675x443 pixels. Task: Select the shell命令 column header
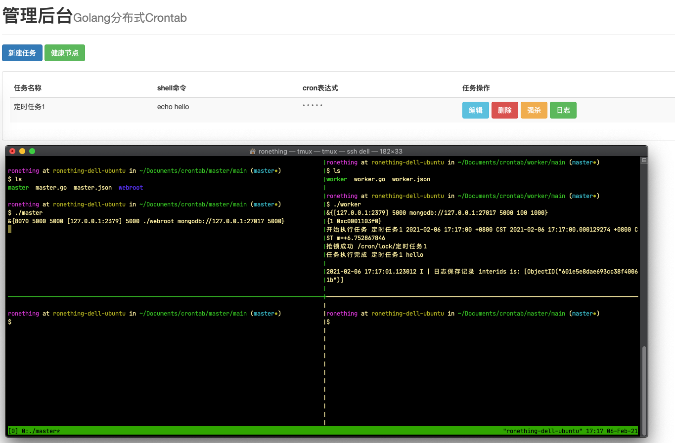click(172, 88)
